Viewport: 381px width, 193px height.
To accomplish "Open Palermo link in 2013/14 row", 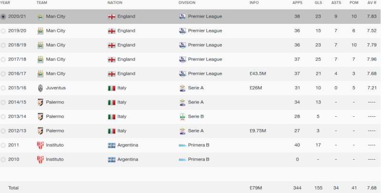I will click(x=55, y=116).
